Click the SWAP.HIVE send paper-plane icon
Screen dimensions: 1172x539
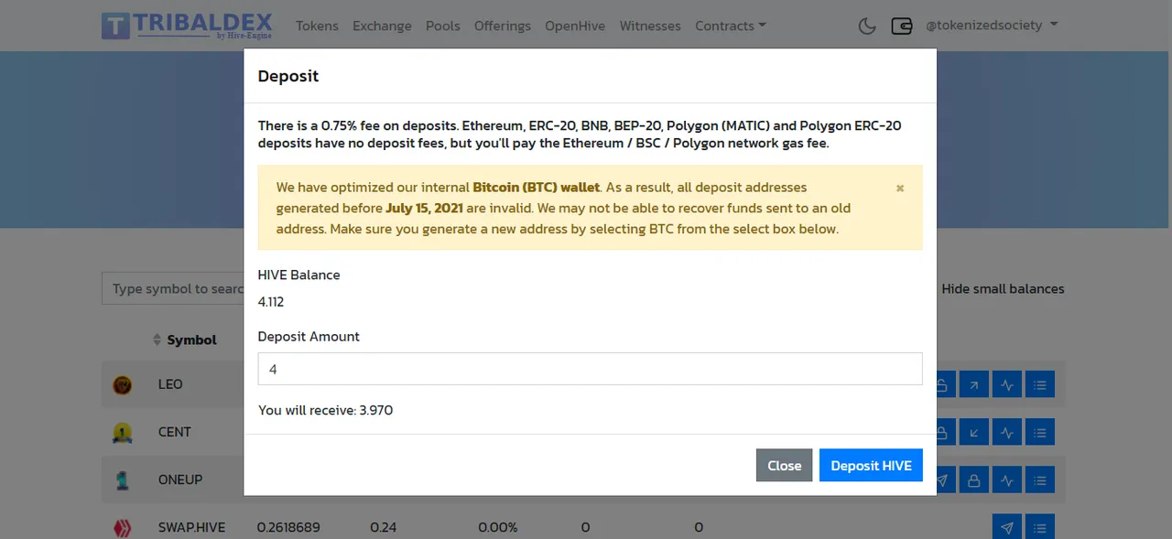[x=1007, y=527]
